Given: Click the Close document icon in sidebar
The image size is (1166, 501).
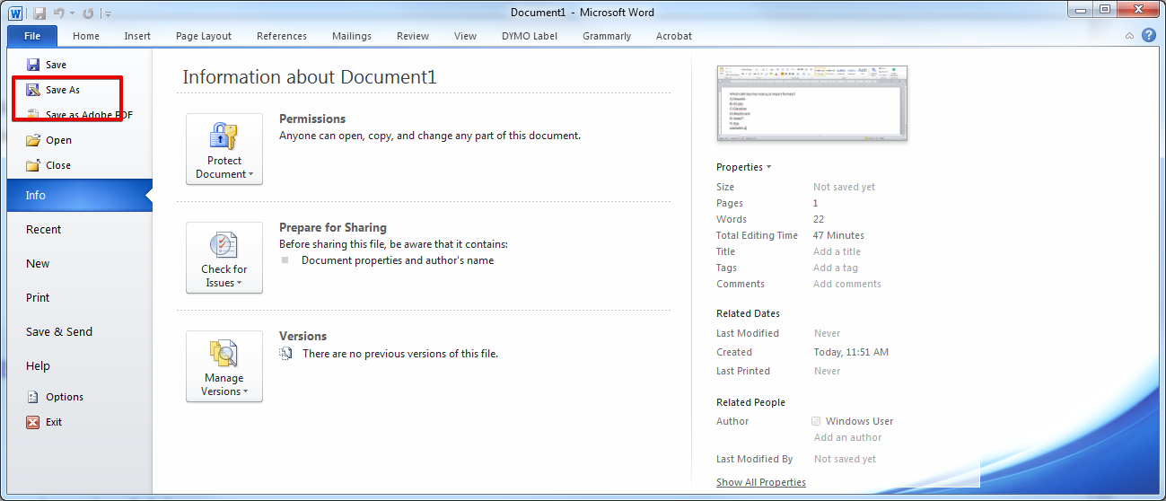Looking at the screenshot, I should coord(33,165).
